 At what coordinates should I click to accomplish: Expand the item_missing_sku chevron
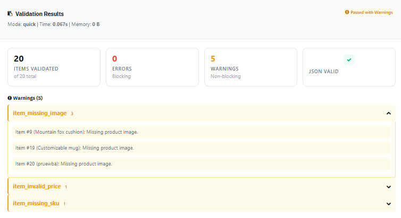click(x=388, y=204)
